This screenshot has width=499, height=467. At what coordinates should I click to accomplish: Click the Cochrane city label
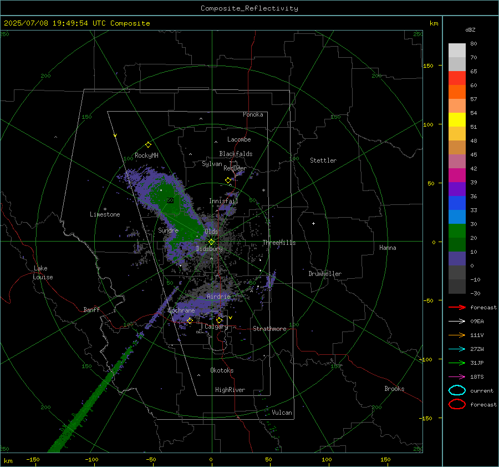pyautogui.click(x=181, y=310)
